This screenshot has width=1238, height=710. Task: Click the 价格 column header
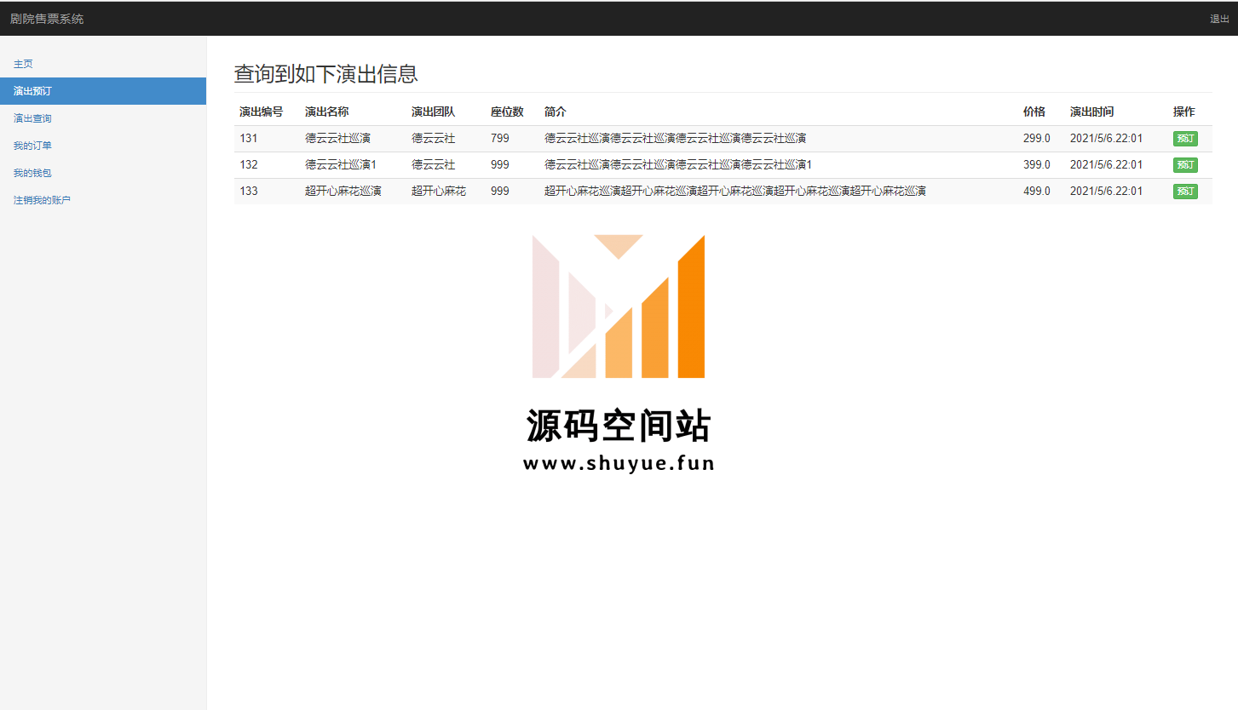tap(1034, 112)
